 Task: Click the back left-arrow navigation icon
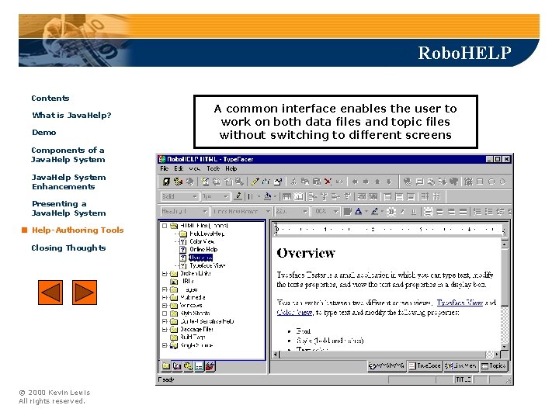[x=355, y=182]
